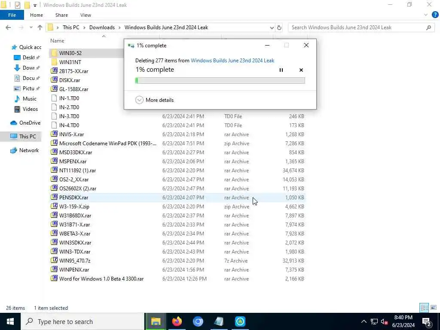The height and width of the screenshot is (330, 440).
Task: Pause the delete operation
Action: pyautogui.click(x=281, y=70)
